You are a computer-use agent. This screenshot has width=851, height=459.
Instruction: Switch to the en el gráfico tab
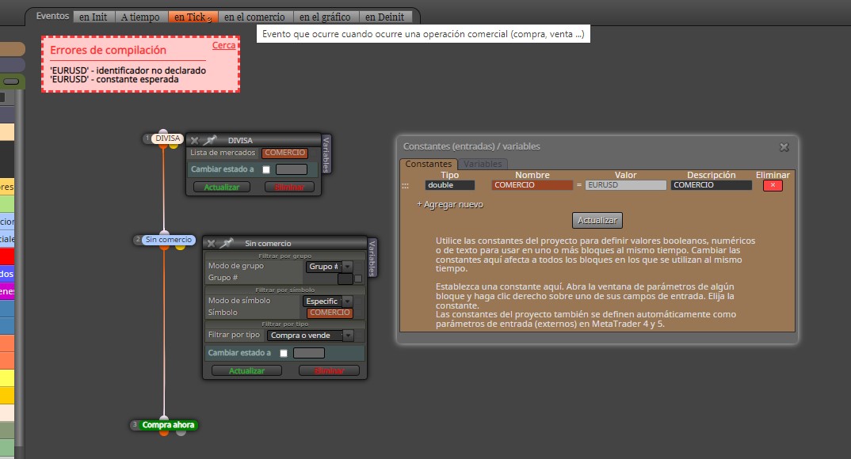coord(325,17)
